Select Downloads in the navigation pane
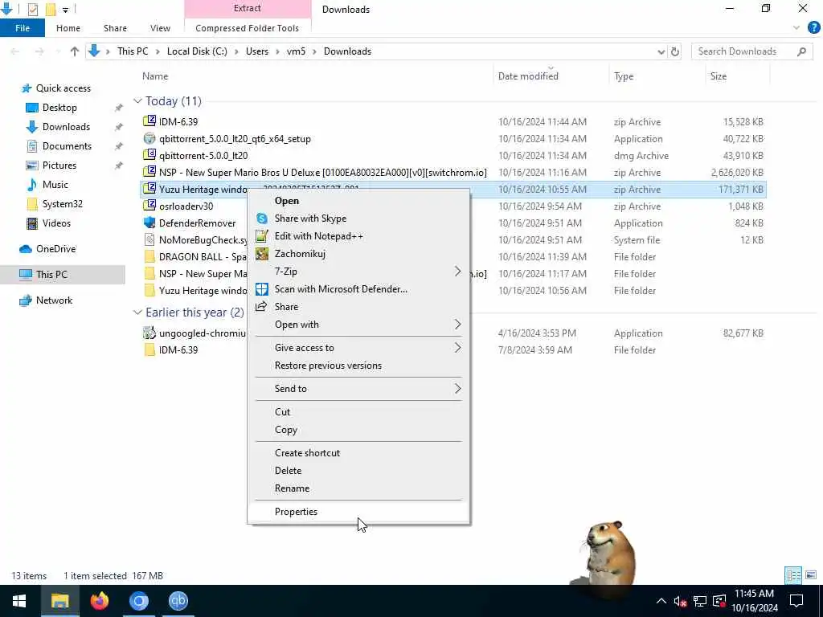The height and width of the screenshot is (617, 823). point(66,127)
